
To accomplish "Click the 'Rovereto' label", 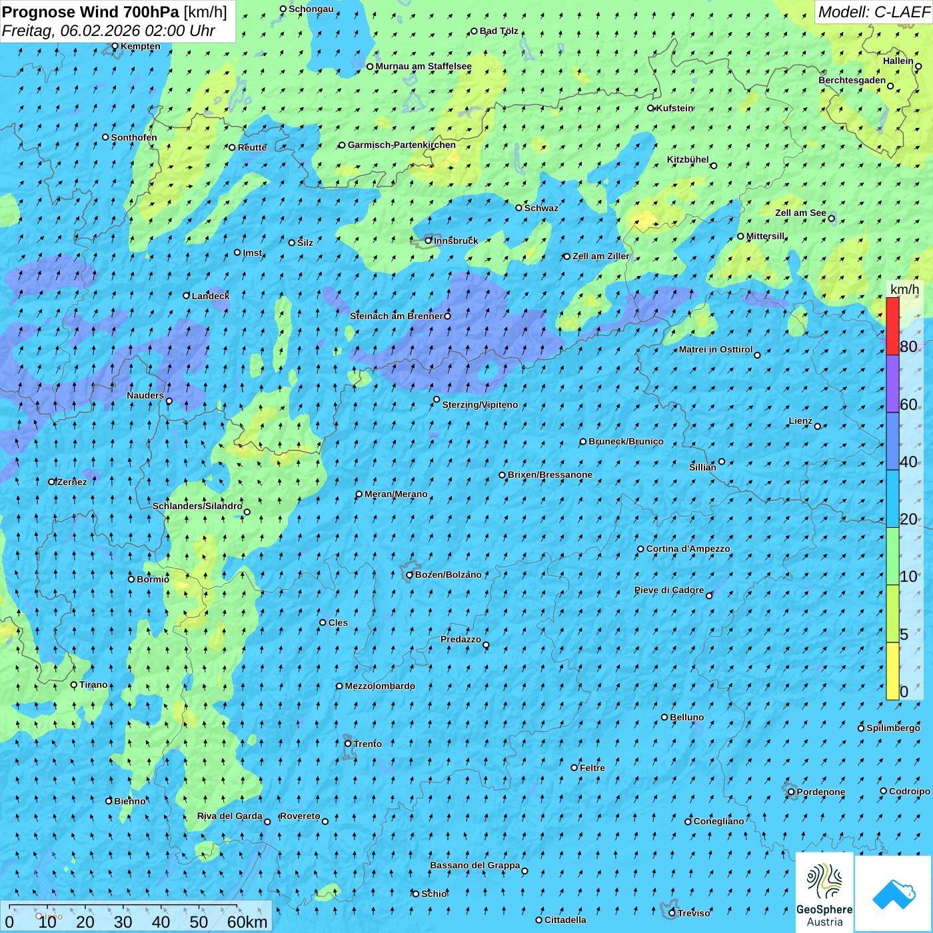I will tap(300, 816).
